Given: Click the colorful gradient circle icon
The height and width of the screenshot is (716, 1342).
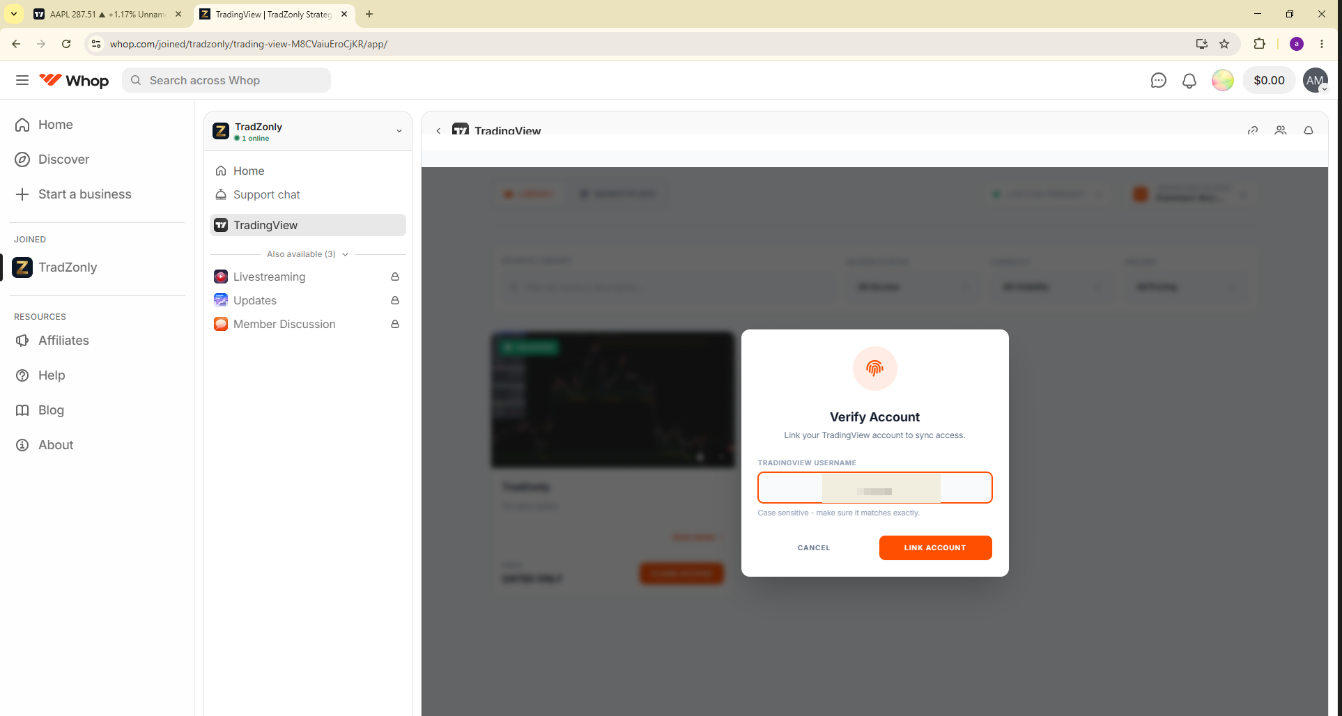Looking at the screenshot, I should 1222,81.
